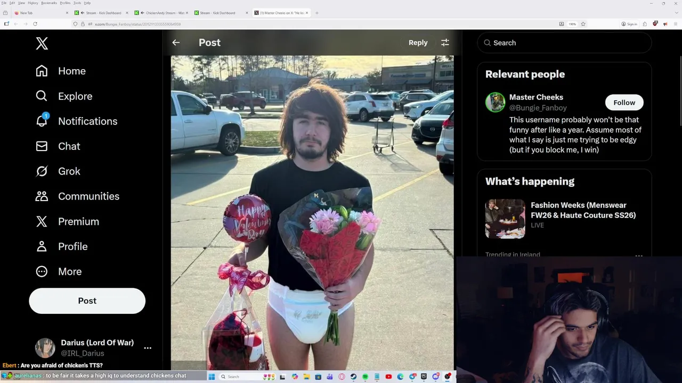
Task: Open Microsoft Edge from the taskbar
Action: point(400,377)
